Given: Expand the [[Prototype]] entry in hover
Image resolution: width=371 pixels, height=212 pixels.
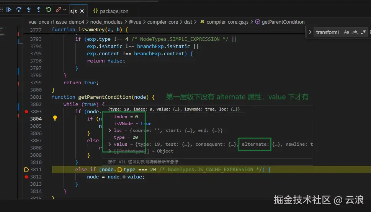Looking at the screenshot, I should pyautogui.click(x=110, y=151).
